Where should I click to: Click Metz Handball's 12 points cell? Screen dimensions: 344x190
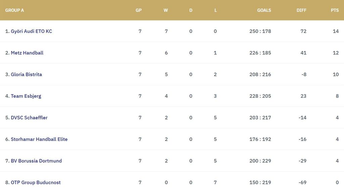(336, 53)
